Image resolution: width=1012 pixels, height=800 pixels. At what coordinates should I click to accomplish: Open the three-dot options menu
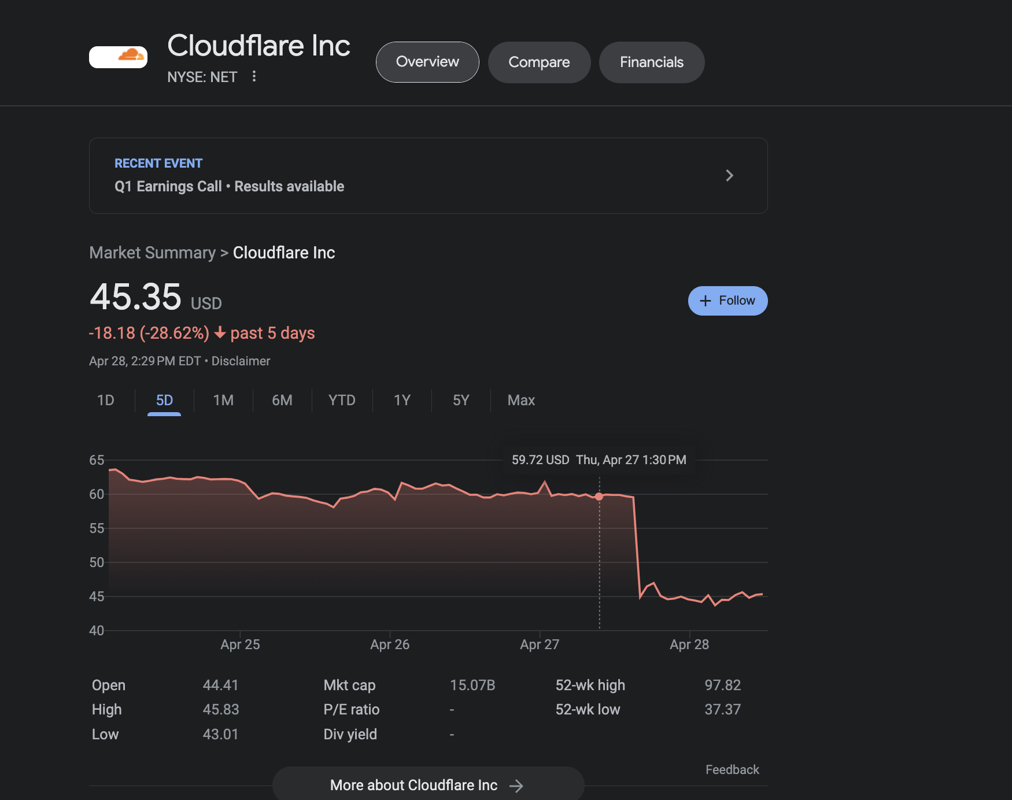254,76
